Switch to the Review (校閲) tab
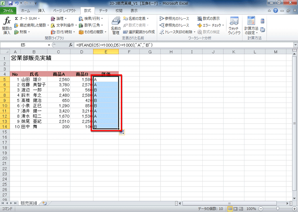This screenshot has height=212, width=298. point(119,11)
